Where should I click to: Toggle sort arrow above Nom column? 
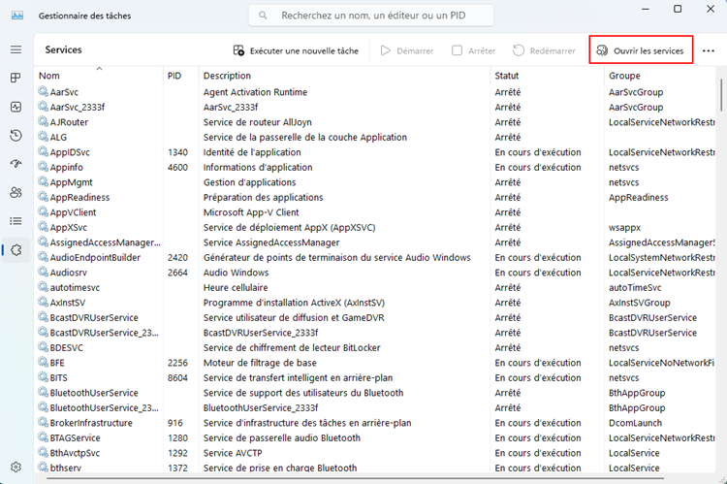tap(99, 68)
